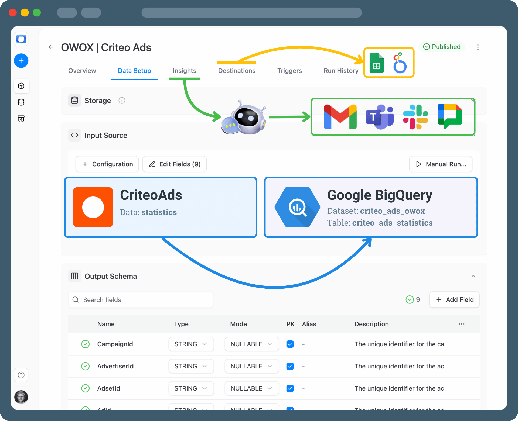
Task: Toggle the PK checkbox for AdsetId
Action: point(290,388)
